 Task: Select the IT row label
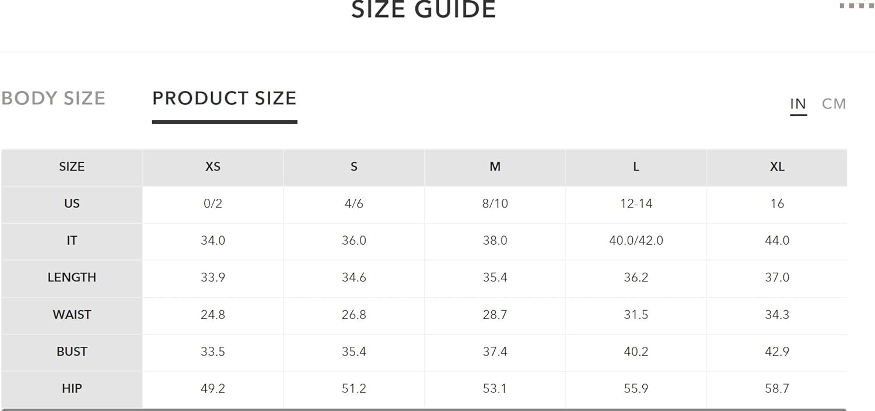pos(72,241)
